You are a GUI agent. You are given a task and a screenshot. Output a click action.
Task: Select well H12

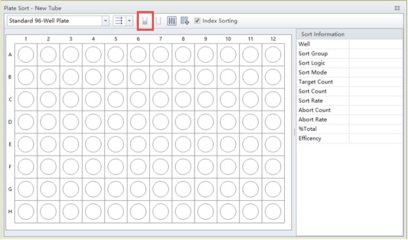tap(273, 211)
